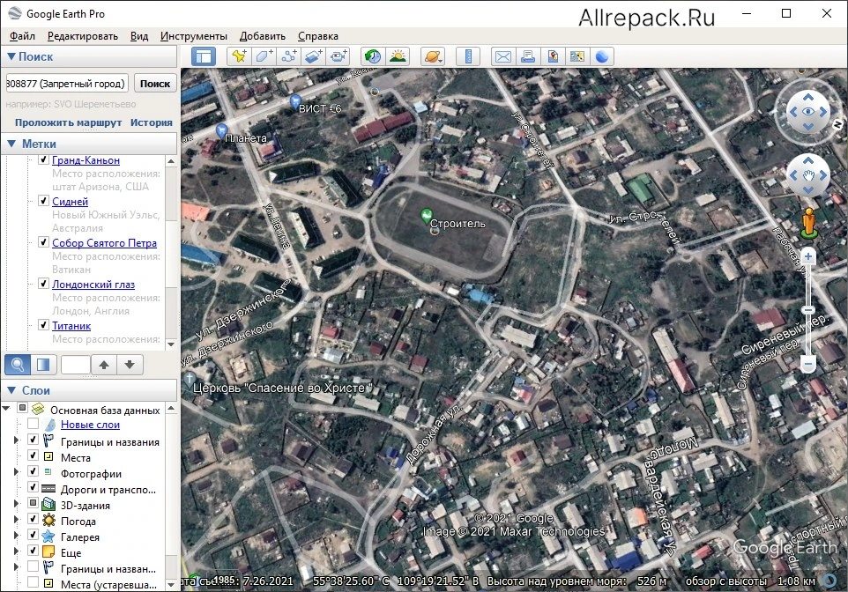Click the Строитель map placemark
Image resolution: width=848 pixels, height=592 pixels.
point(427,217)
